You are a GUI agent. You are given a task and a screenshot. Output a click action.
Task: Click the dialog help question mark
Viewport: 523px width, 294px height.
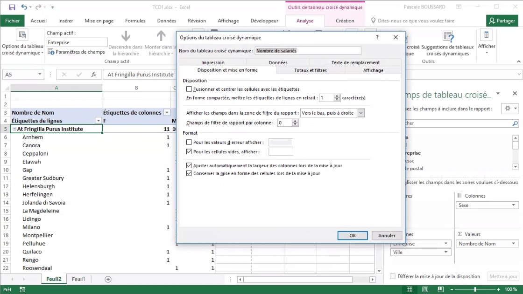coord(377,37)
